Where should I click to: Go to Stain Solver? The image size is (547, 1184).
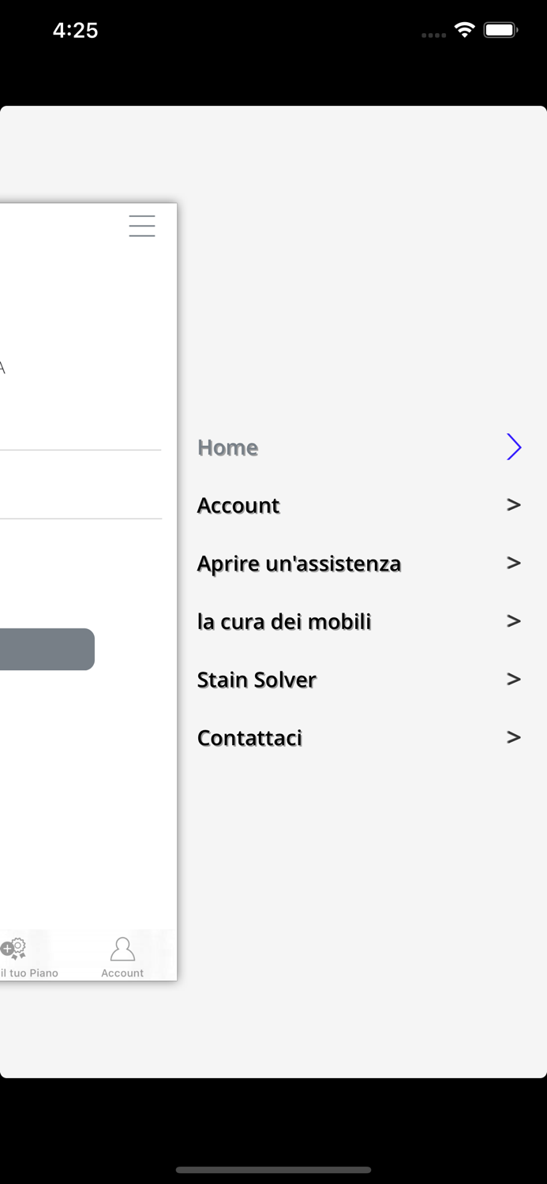tap(257, 680)
